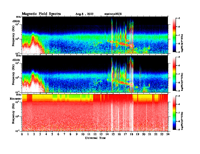200x154 pixels.
Task: Click the "32Hz" label atop the dH/dt panel
Action: pyautogui.click(x=19, y=17)
